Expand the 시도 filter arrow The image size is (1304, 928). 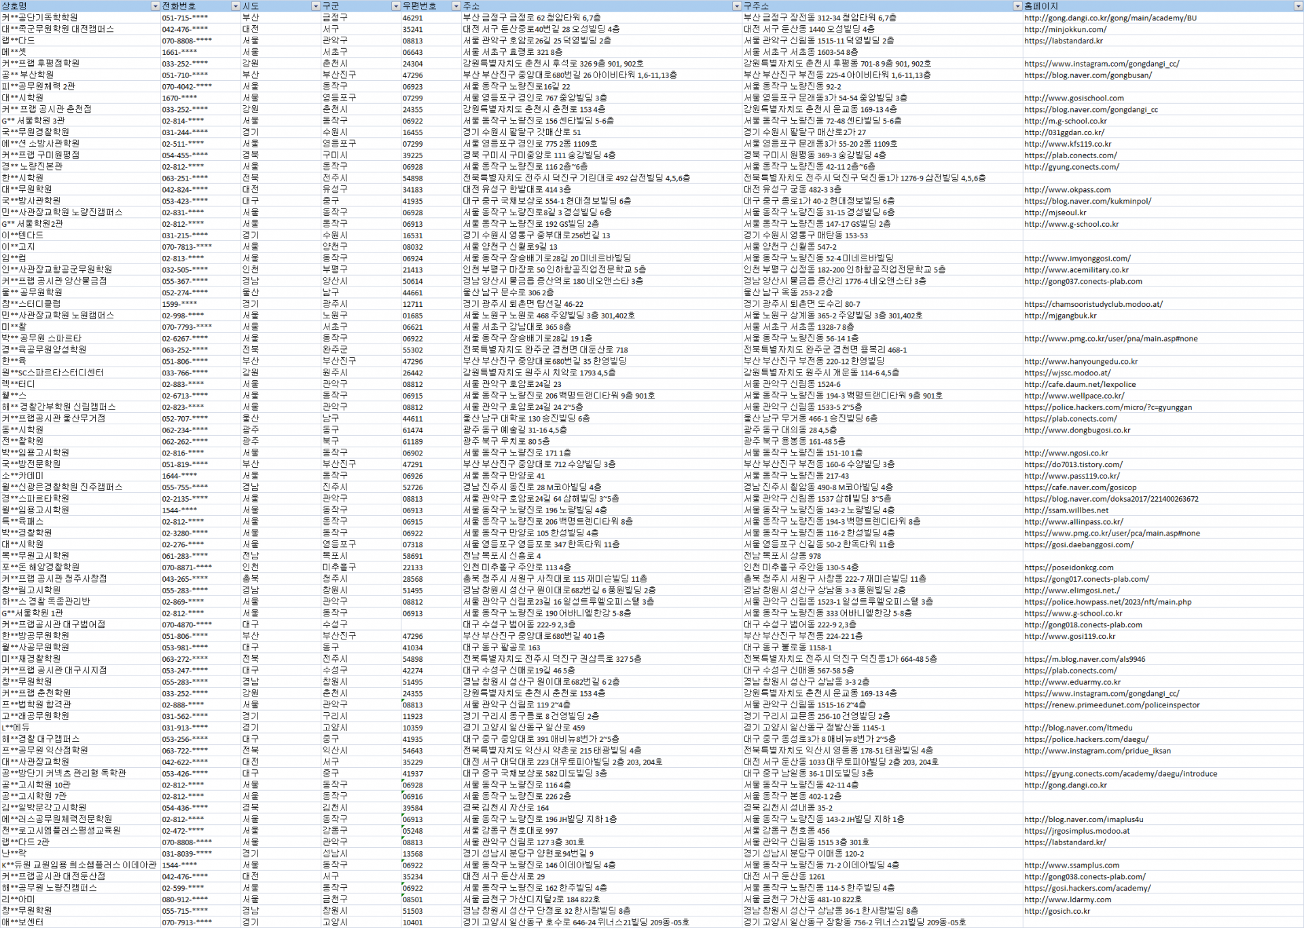coord(315,6)
